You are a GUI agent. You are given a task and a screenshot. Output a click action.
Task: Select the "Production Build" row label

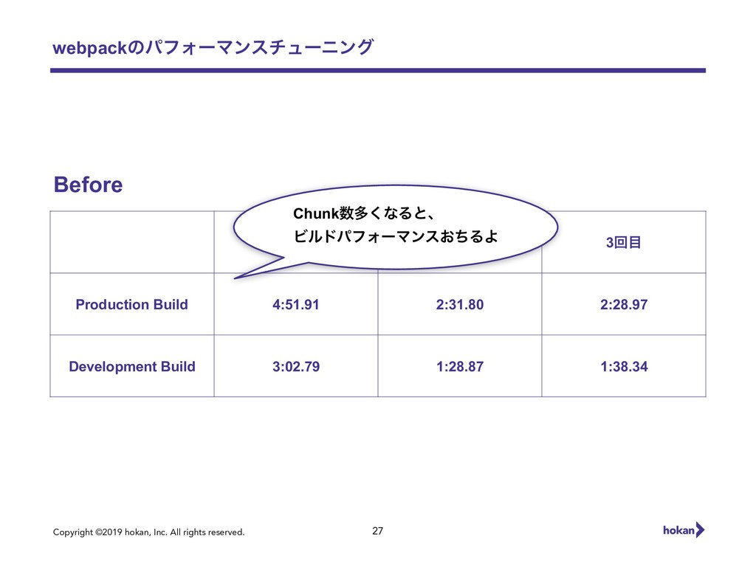point(131,304)
